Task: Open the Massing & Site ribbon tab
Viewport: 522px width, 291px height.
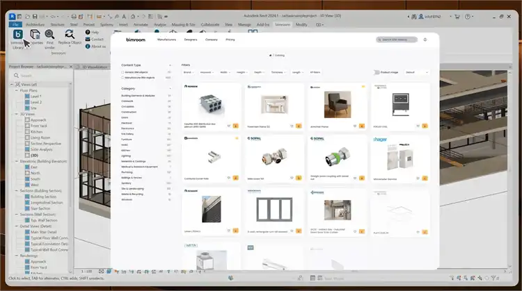Action: click(x=184, y=24)
